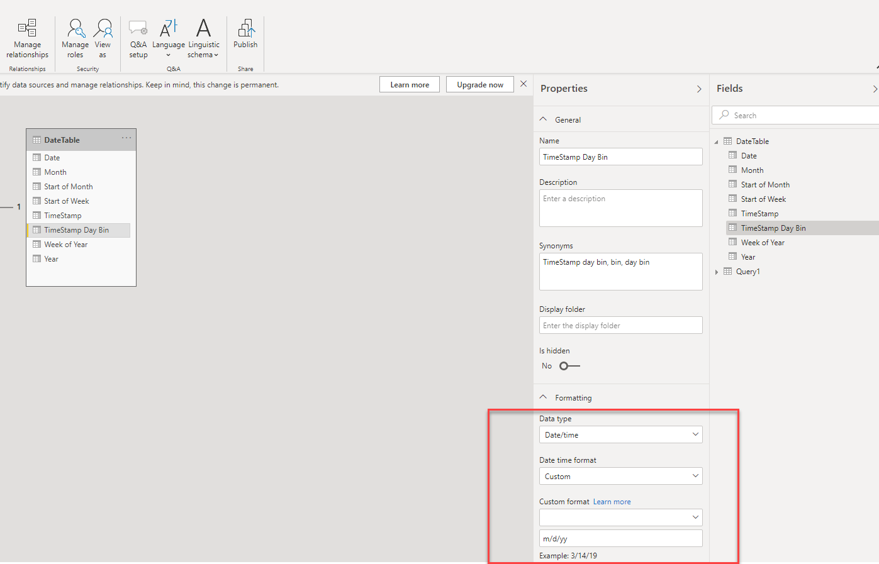Open Q&A setup

pos(138,38)
